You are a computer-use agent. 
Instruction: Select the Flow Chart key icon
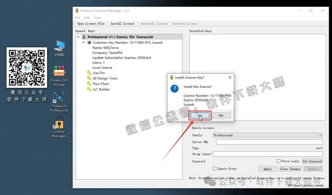point(89,84)
